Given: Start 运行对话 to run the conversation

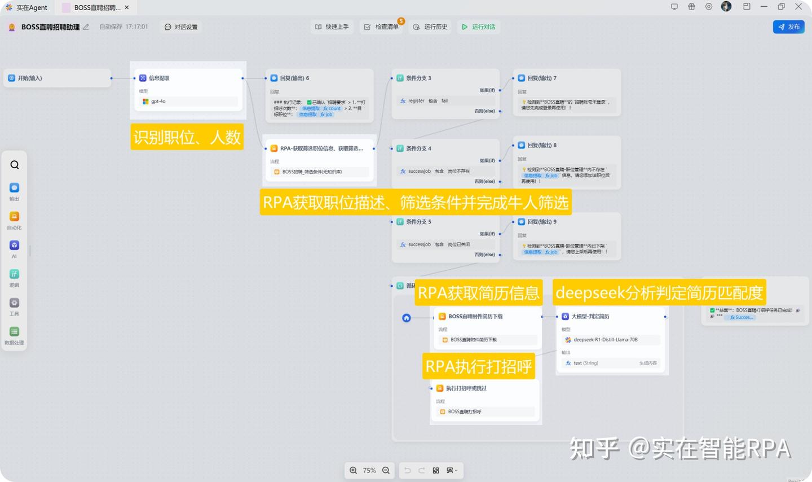Looking at the screenshot, I should 478,27.
